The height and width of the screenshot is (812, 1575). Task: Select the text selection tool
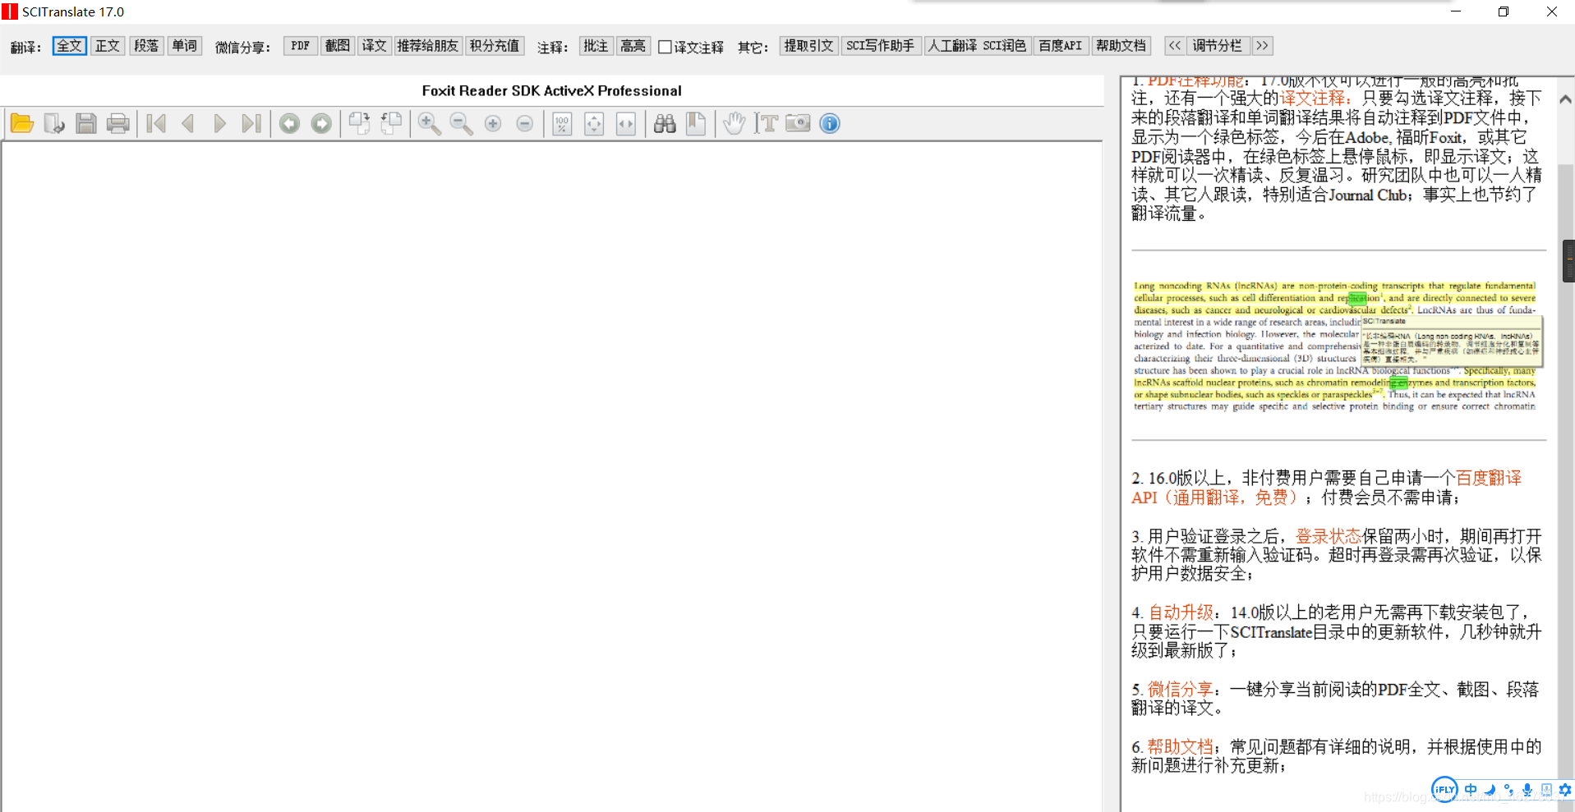point(766,124)
